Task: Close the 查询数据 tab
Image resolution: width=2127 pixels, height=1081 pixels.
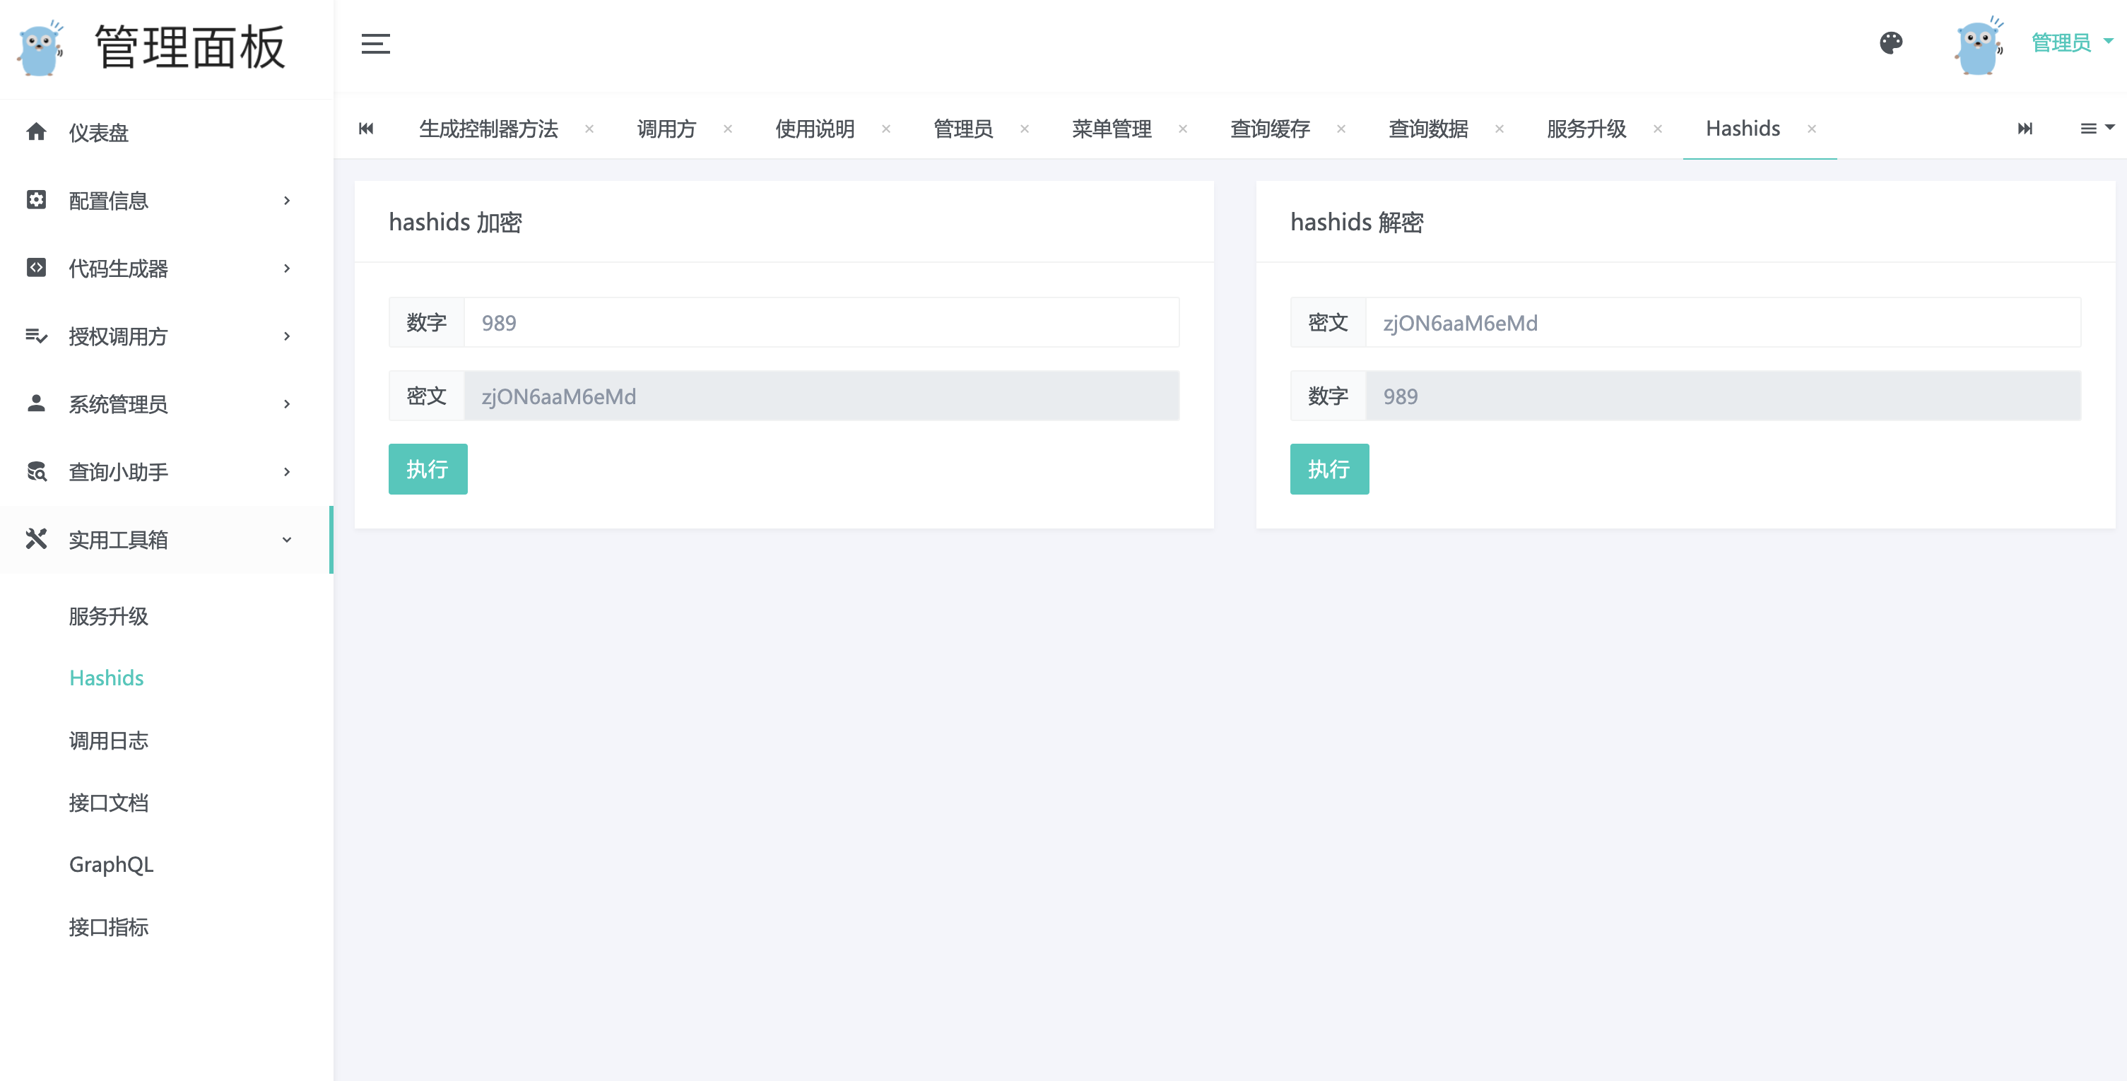Action: coord(1499,129)
